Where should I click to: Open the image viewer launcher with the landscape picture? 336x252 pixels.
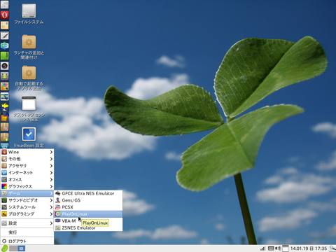click(4, 97)
